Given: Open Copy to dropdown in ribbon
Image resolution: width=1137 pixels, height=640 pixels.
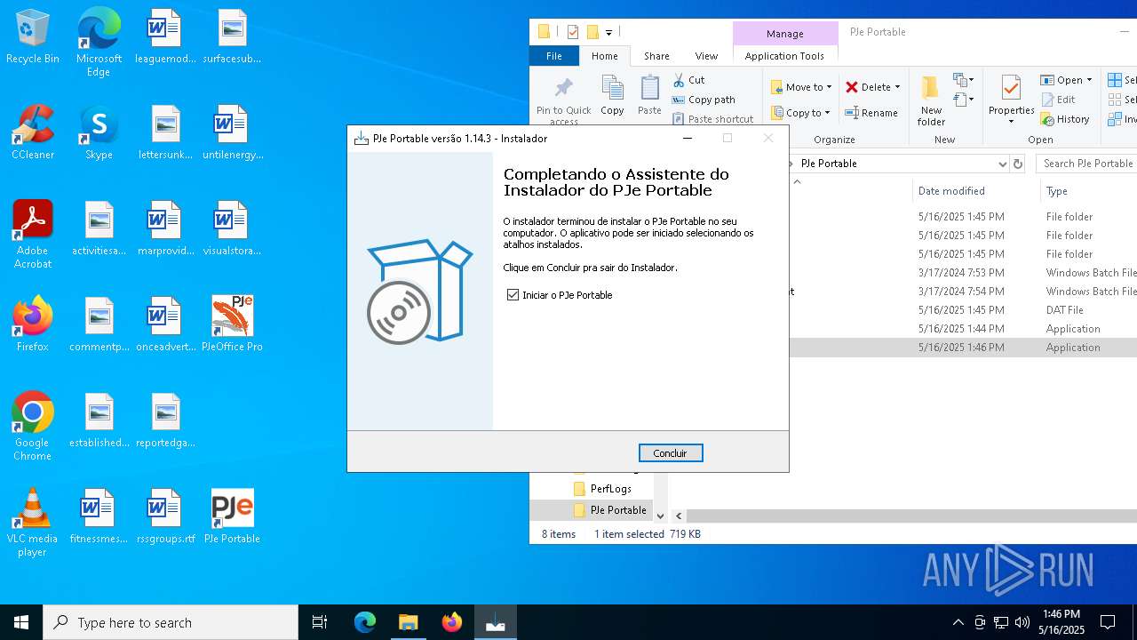Looking at the screenshot, I should pos(801,113).
